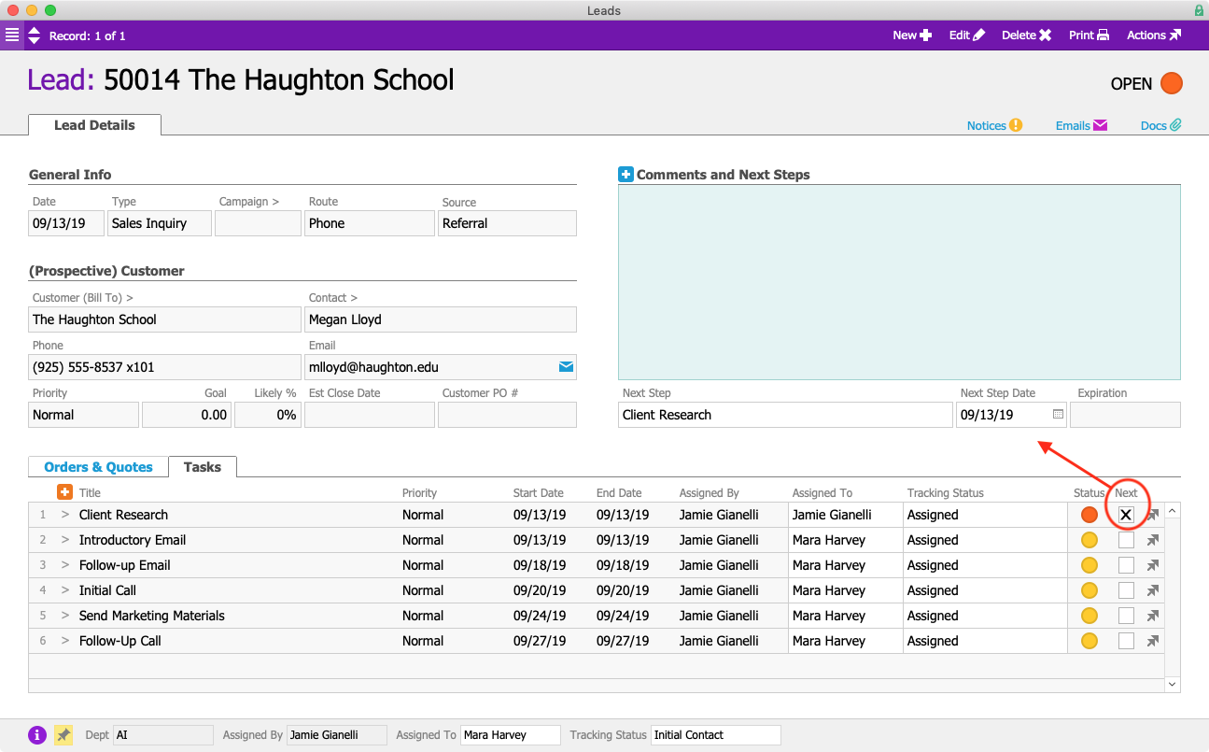Expand the Send Marketing Materials row chevron

point(65,616)
